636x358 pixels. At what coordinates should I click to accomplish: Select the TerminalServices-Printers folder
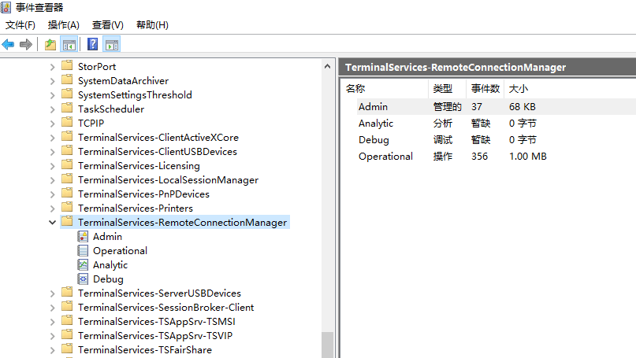[x=136, y=209]
